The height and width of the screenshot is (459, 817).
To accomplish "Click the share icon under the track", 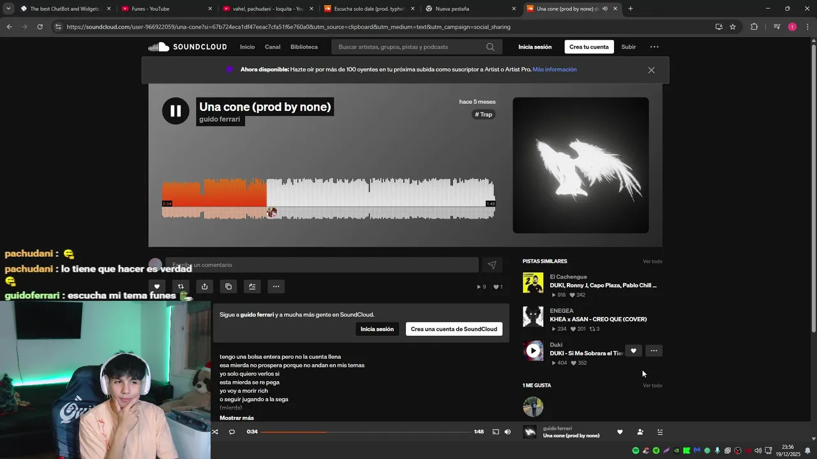I will [204, 286].
